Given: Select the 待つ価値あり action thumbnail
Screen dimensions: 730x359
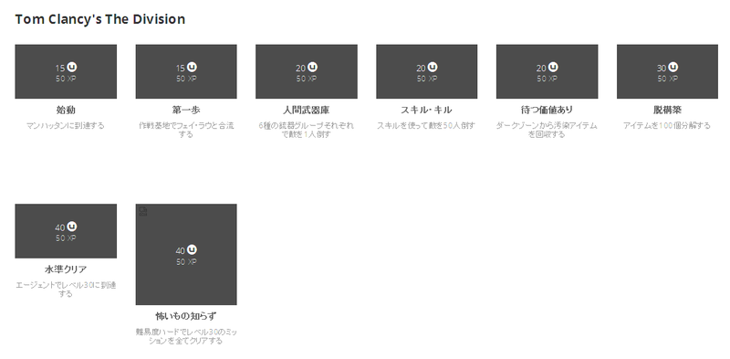Looking at the screenshot, I should tap(547, 71).
